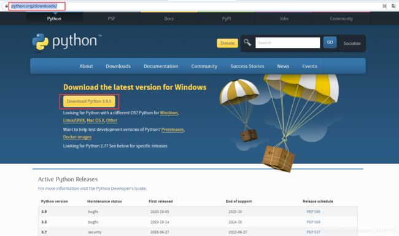Follow the Other OS link
The height and width of the screenshot is (236, 399).
112,120
